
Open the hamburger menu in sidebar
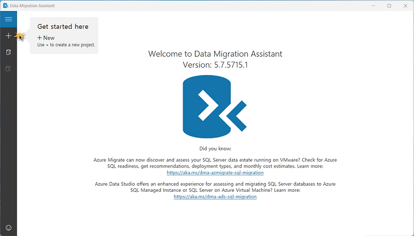8,19
